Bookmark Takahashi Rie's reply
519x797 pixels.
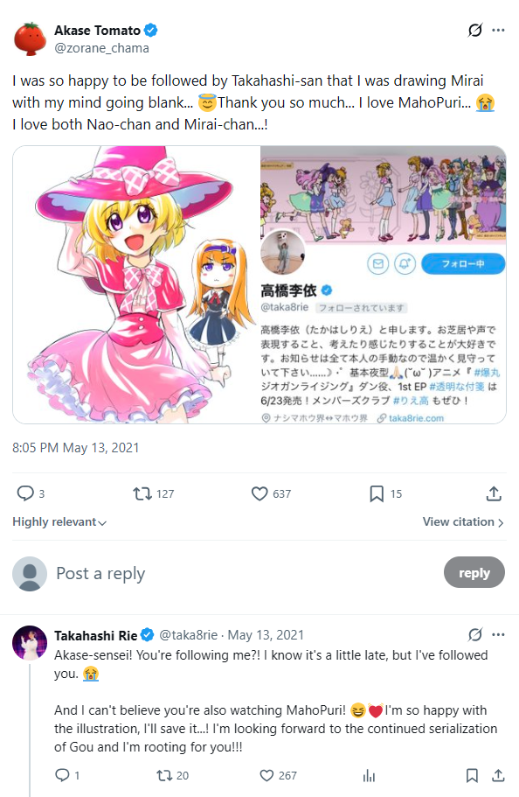coord(472,775)
